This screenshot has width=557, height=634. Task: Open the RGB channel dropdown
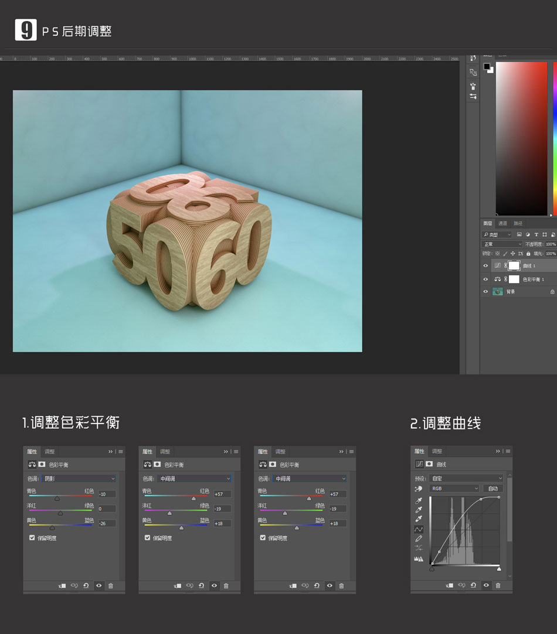coord(454,489)
